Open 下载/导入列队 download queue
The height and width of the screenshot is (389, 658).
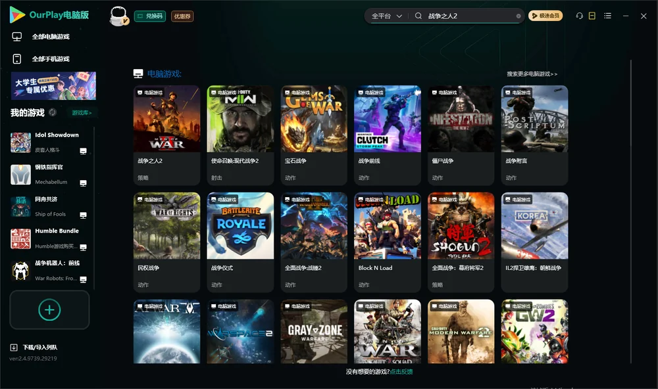click(x=34, y=347)
